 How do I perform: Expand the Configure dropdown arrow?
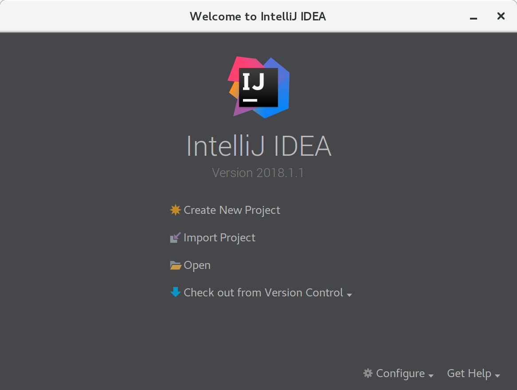431,375
